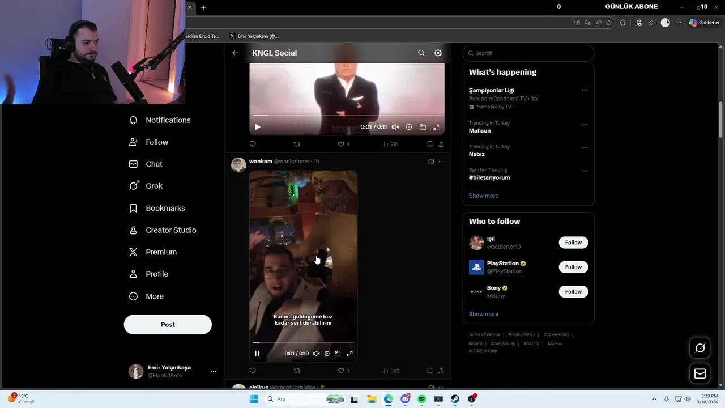The height and width of the screenshot is (408, 725).
Task: View analytics showing 363 views
Action: coord(391,371)
